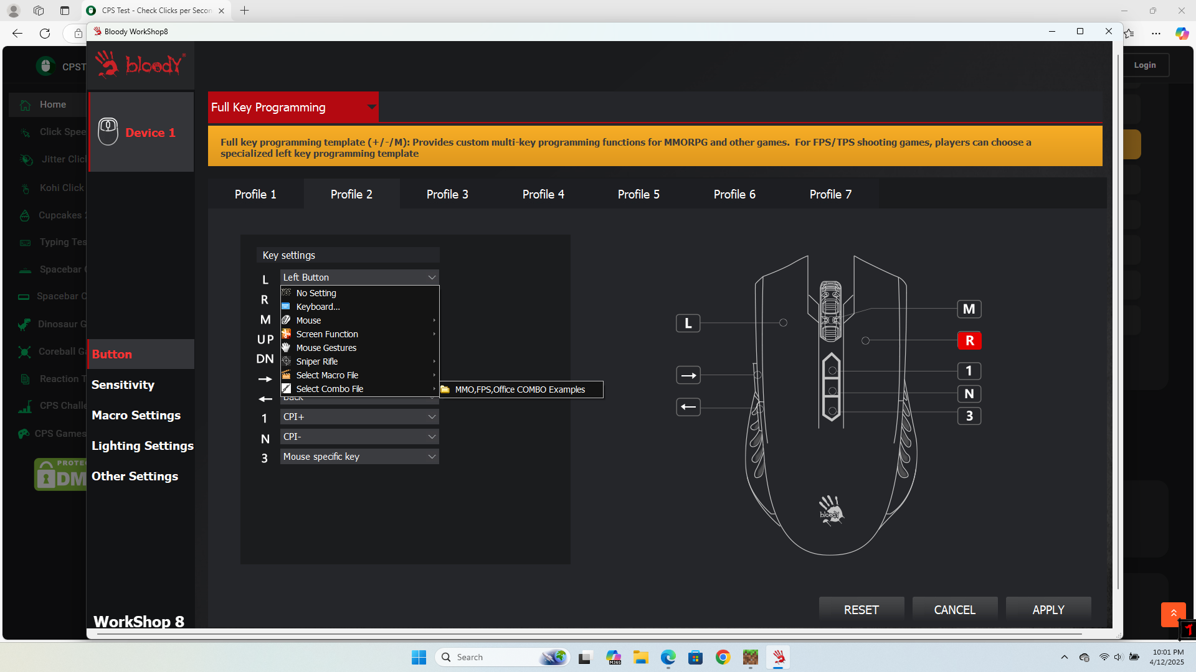Click the scroll-to-top orange button

[x=1173, y=614]
